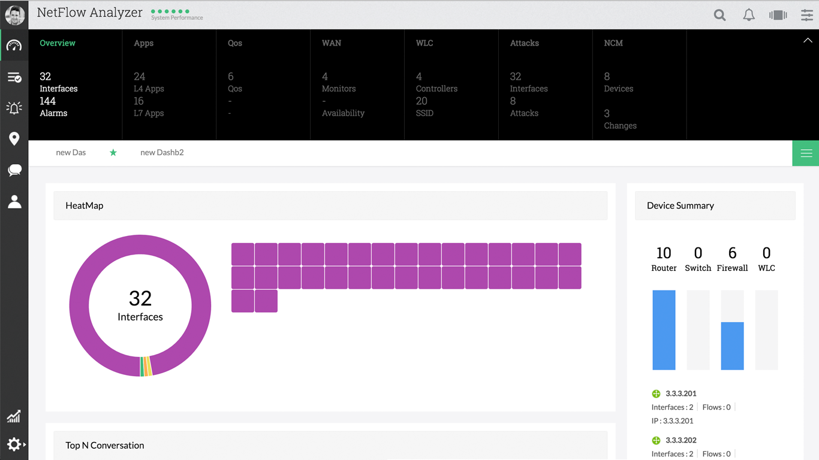This screenshot has height=460, width=819.
Task: Select the Overview tab
Action: click(58, 43)
